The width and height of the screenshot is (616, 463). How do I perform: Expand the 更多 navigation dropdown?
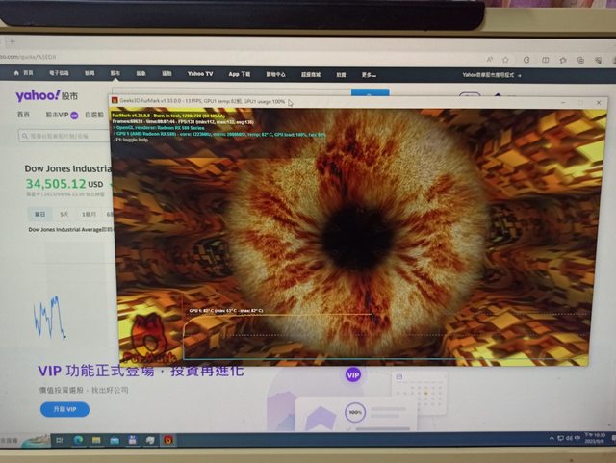pyautogui.click(x=368, y=73)
